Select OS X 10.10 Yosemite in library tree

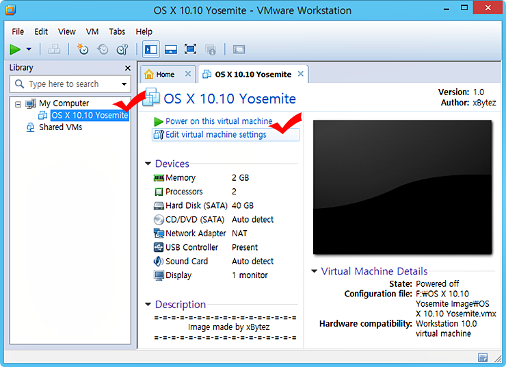click(x=90, y=115)
